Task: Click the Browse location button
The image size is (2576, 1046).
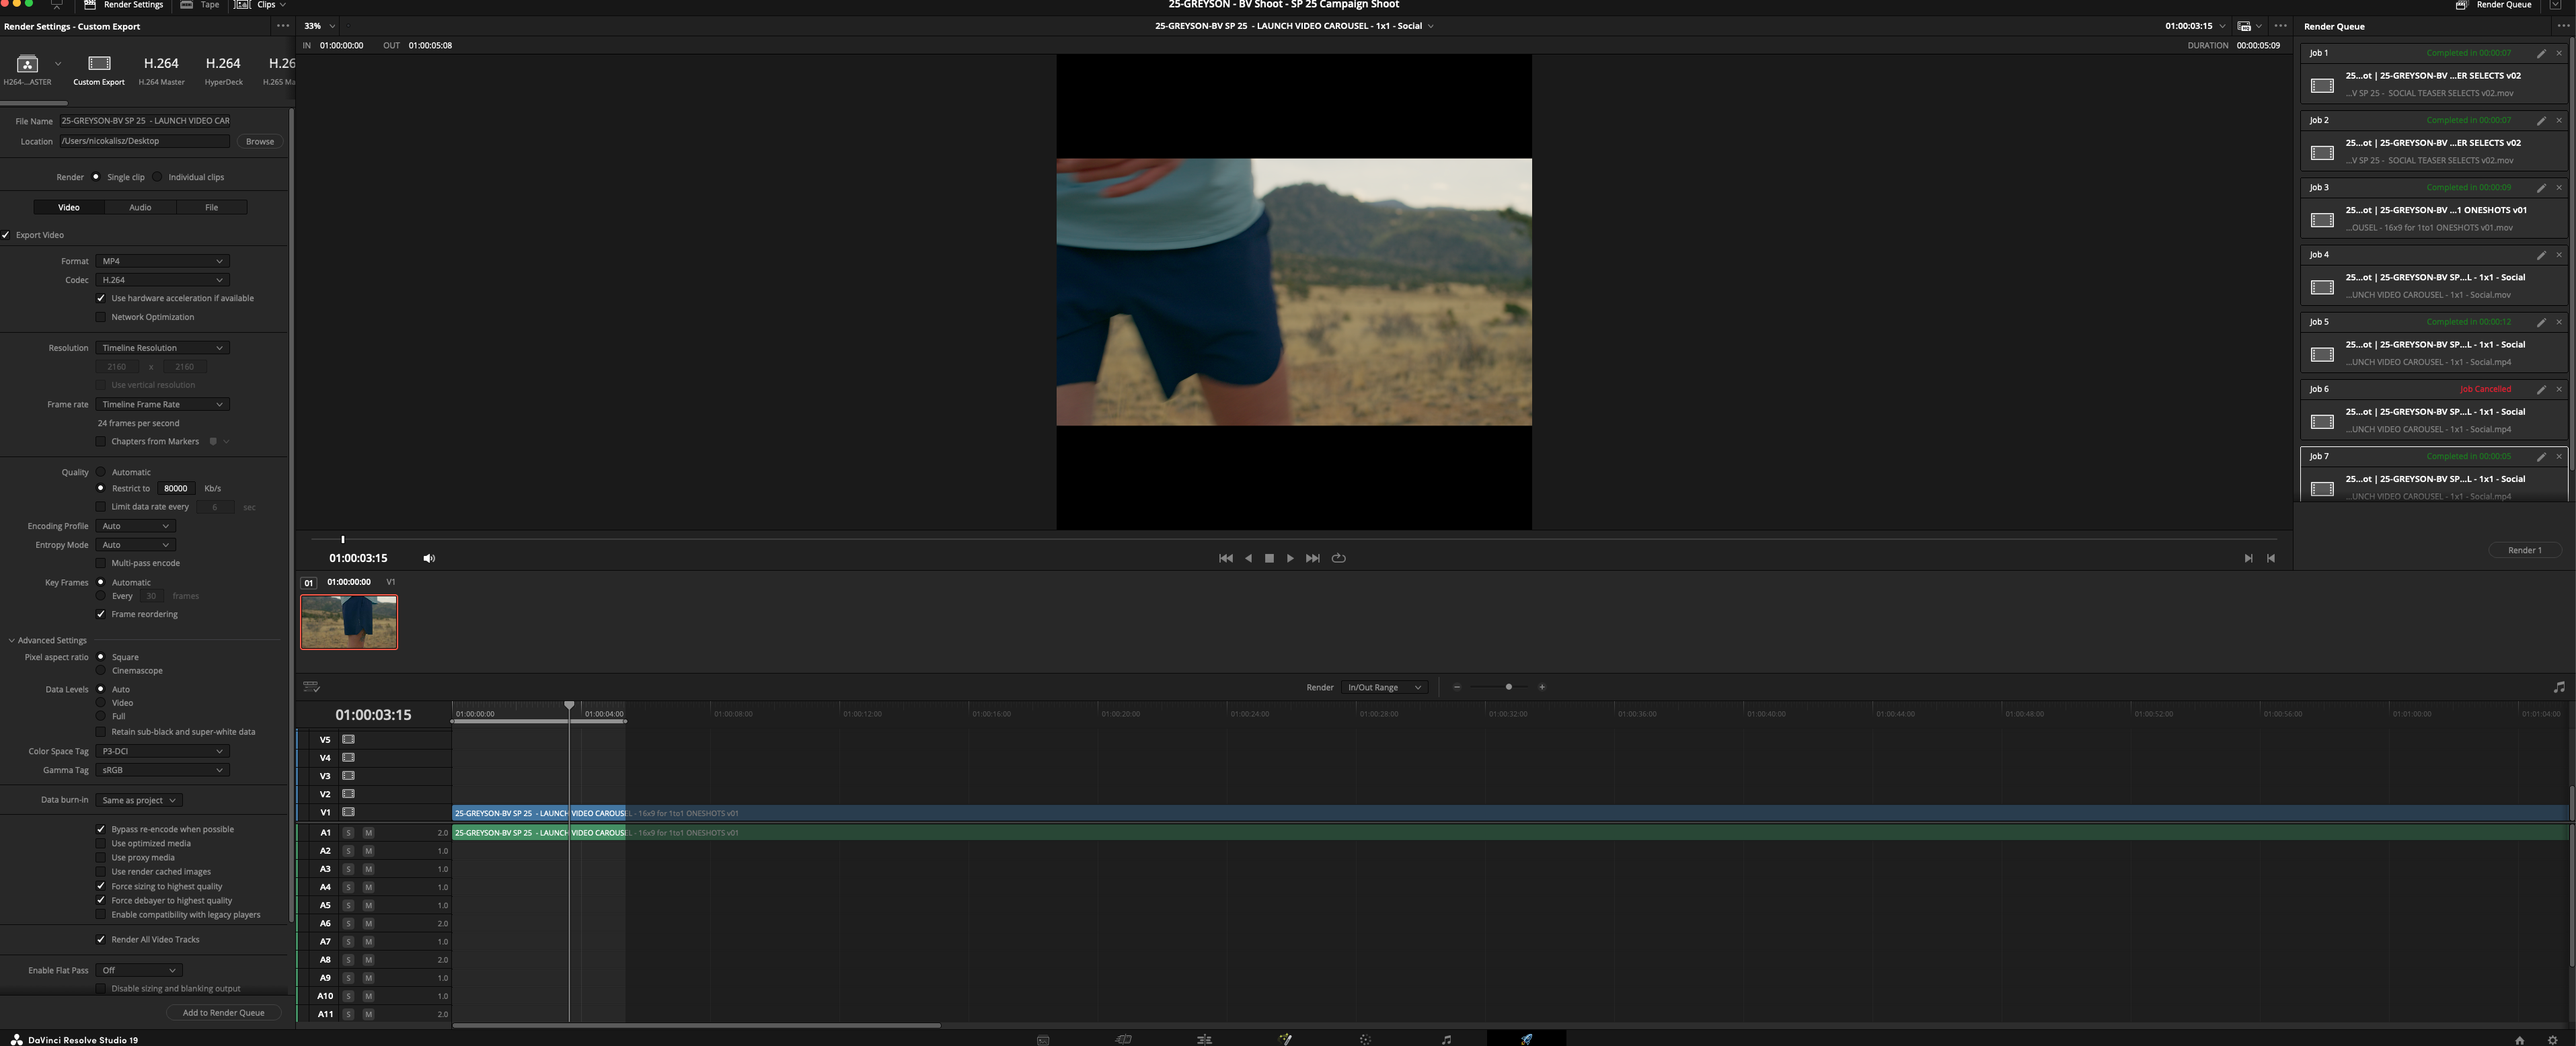Action: (260, 142)
